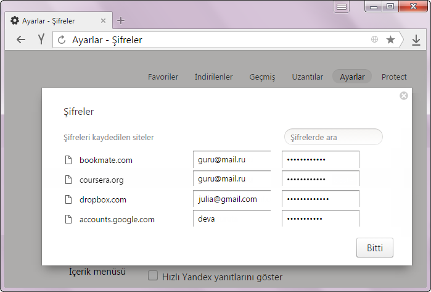Click the deva username field
Screen dimensions: 431x292
[x=232, y=219]
